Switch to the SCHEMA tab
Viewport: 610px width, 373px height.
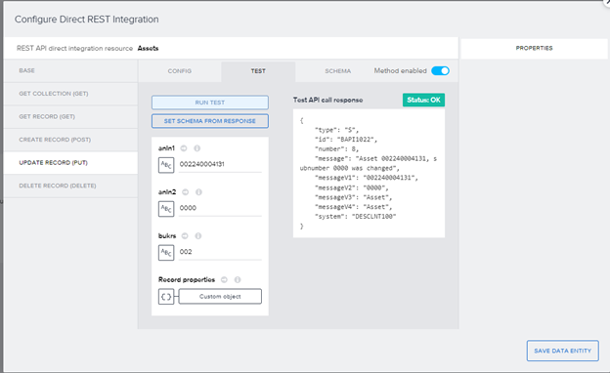pos(337,71)
